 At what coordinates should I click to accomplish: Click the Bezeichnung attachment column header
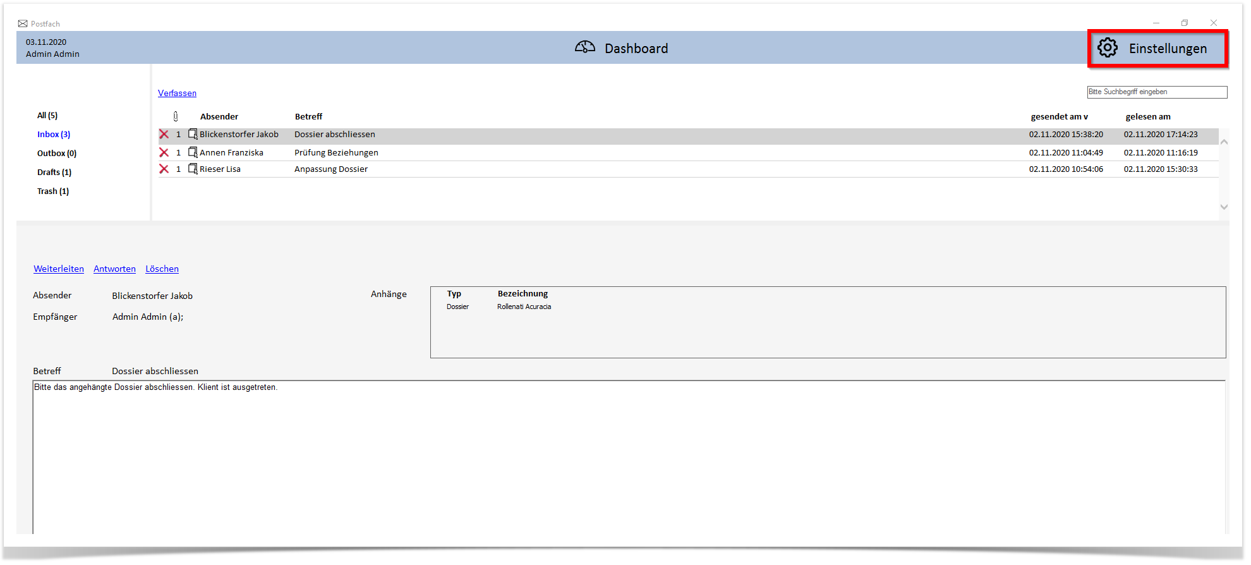click(x=523, y=294)
